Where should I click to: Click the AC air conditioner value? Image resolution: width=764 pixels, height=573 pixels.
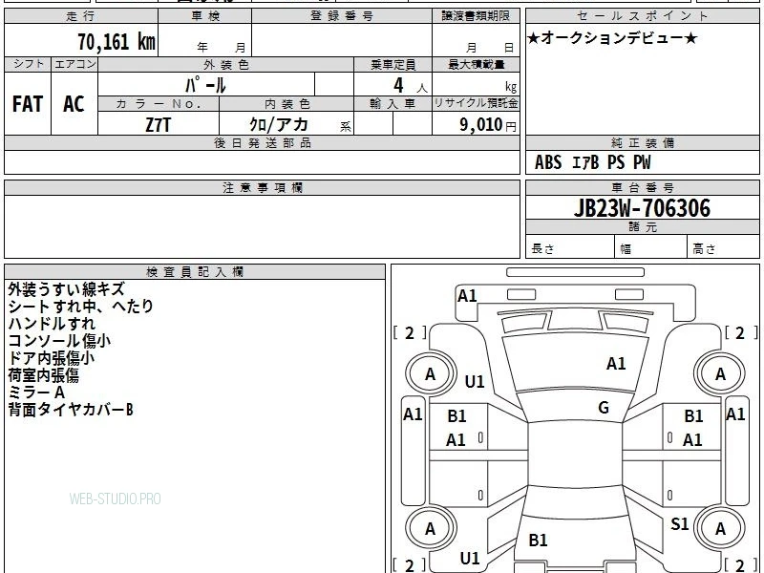(x=74, y=104)
